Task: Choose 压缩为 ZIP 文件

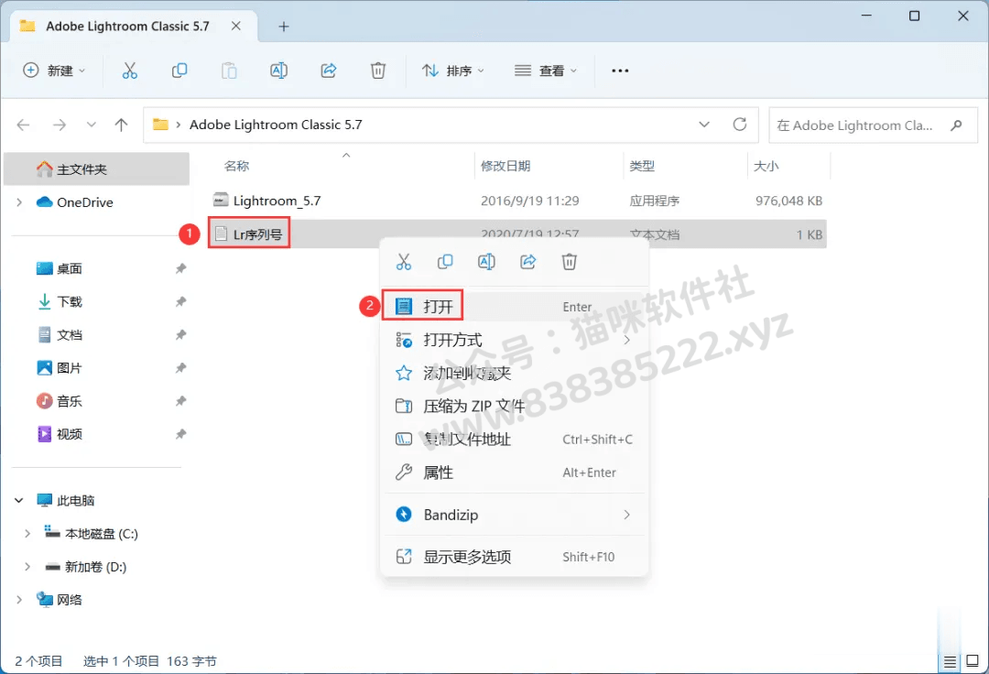Action: pos(514,406)
